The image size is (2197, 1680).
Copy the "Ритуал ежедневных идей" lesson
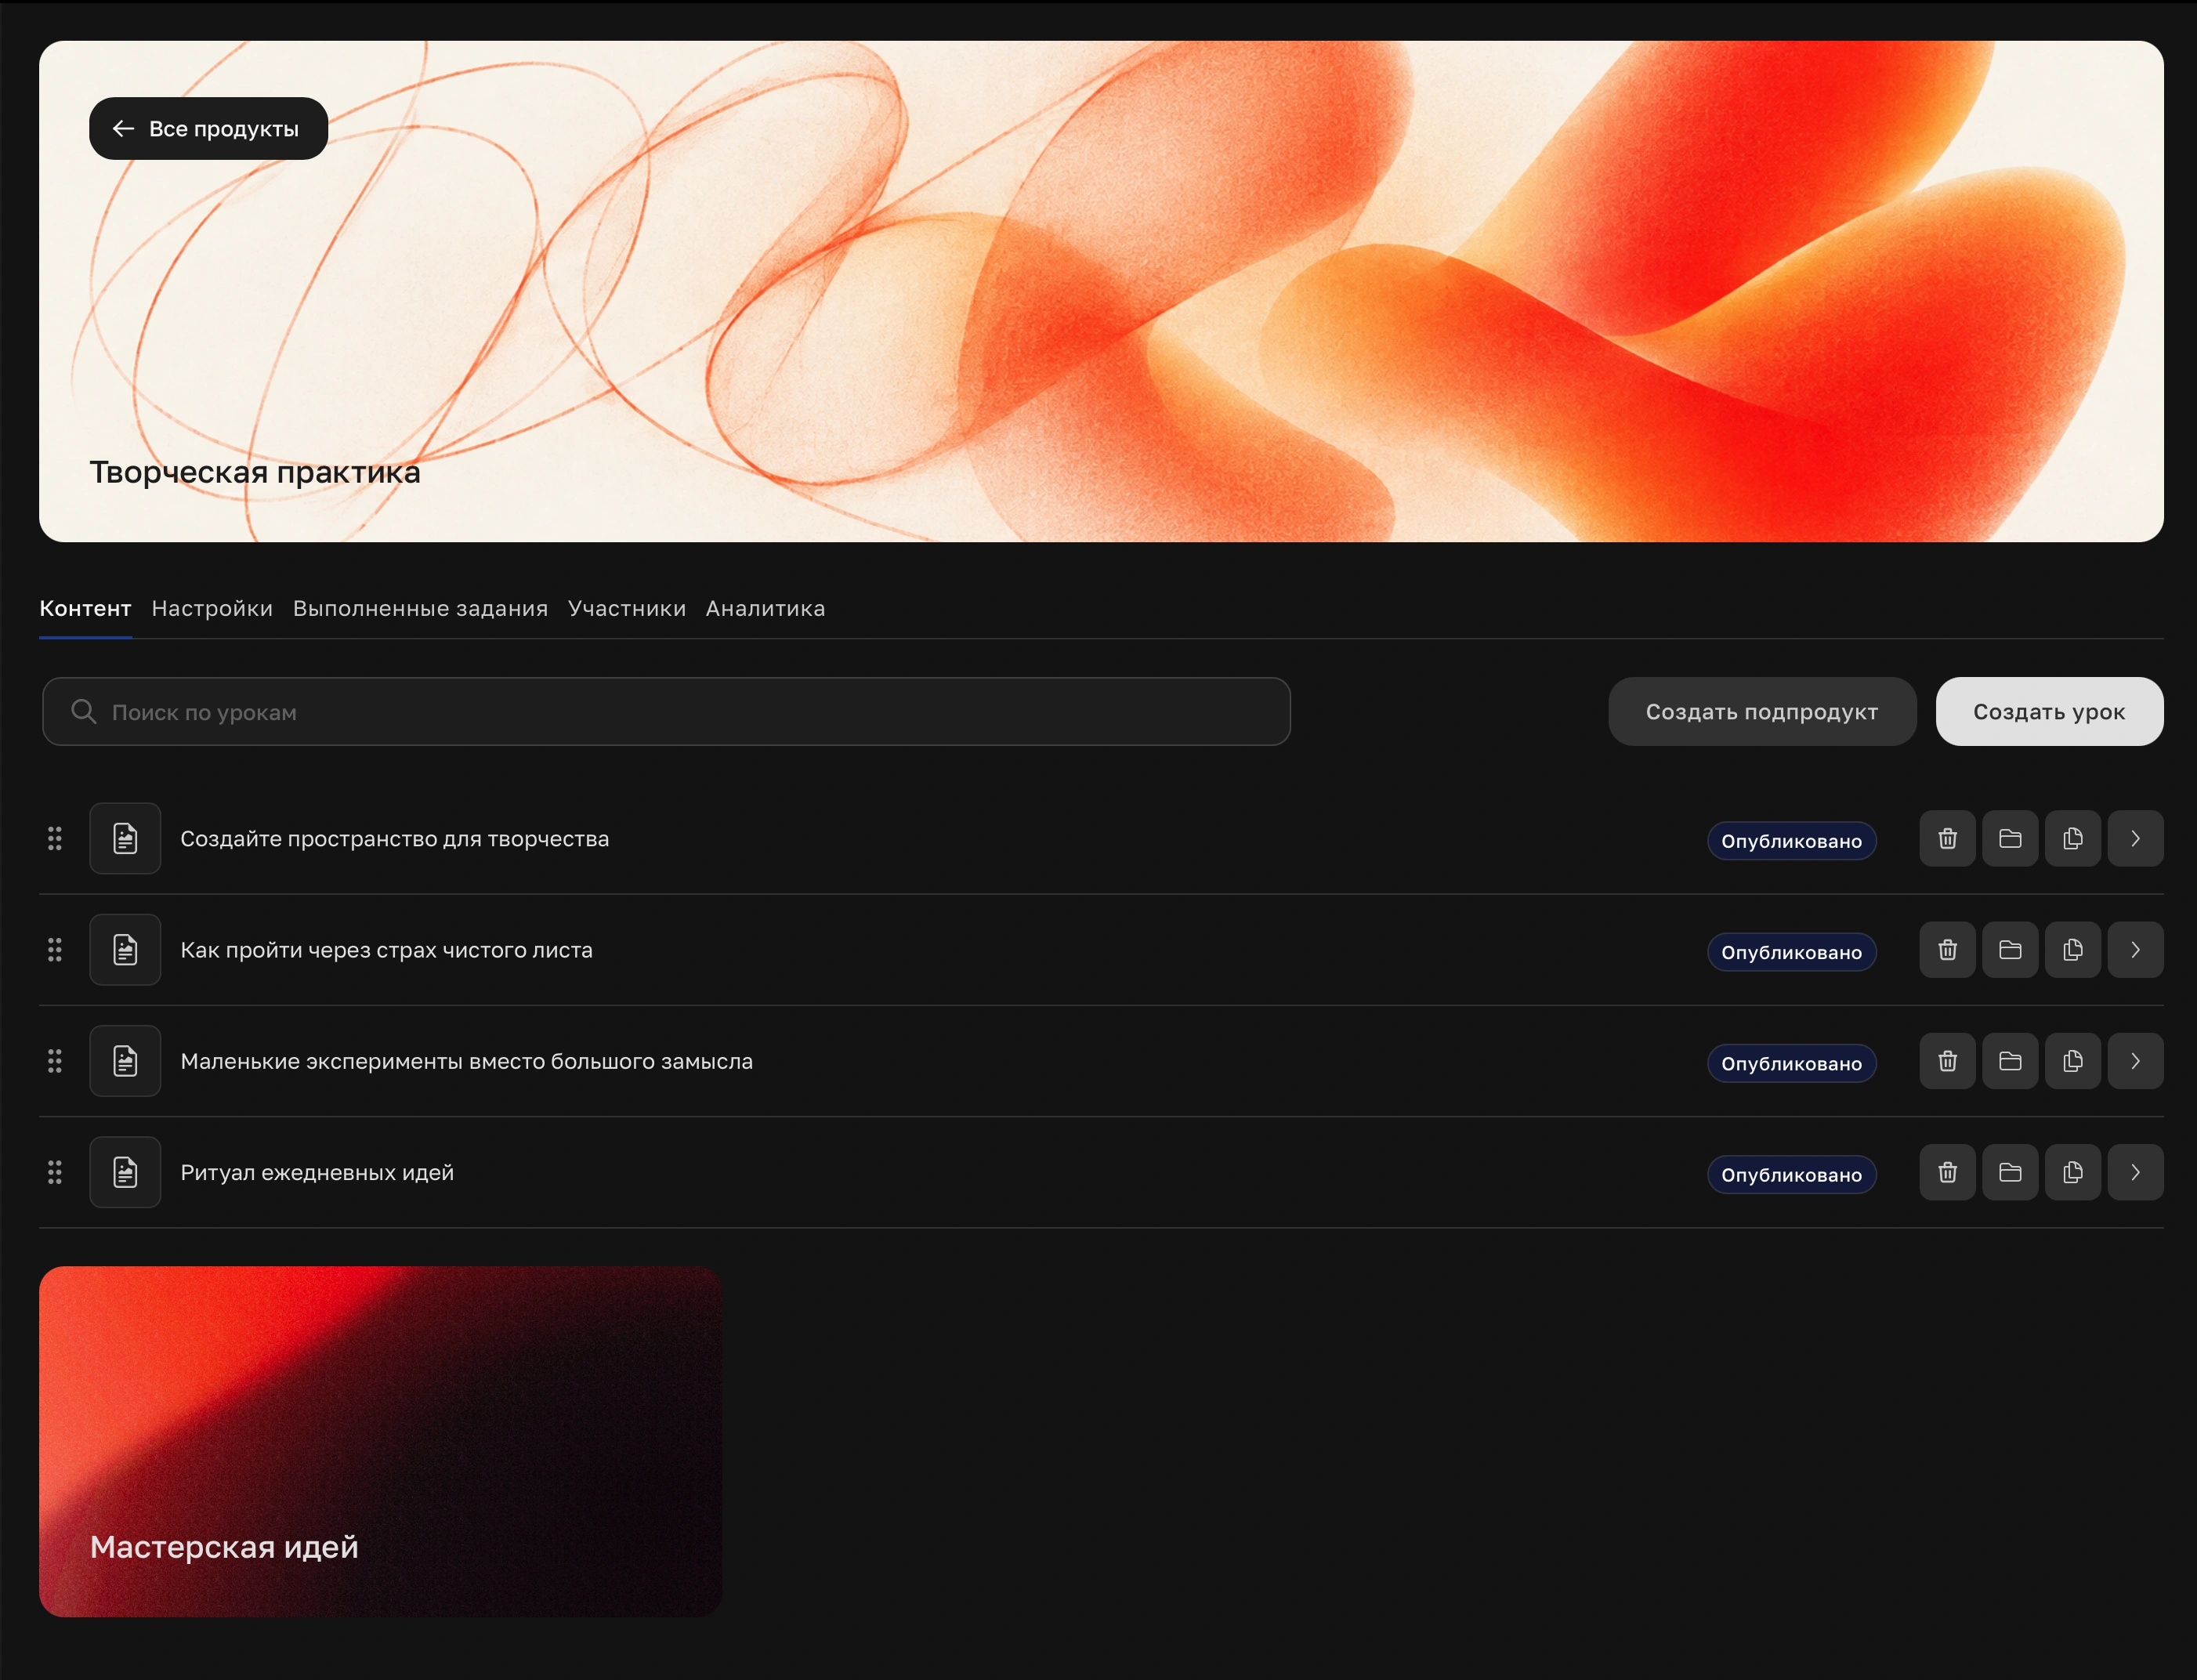2073,1171
